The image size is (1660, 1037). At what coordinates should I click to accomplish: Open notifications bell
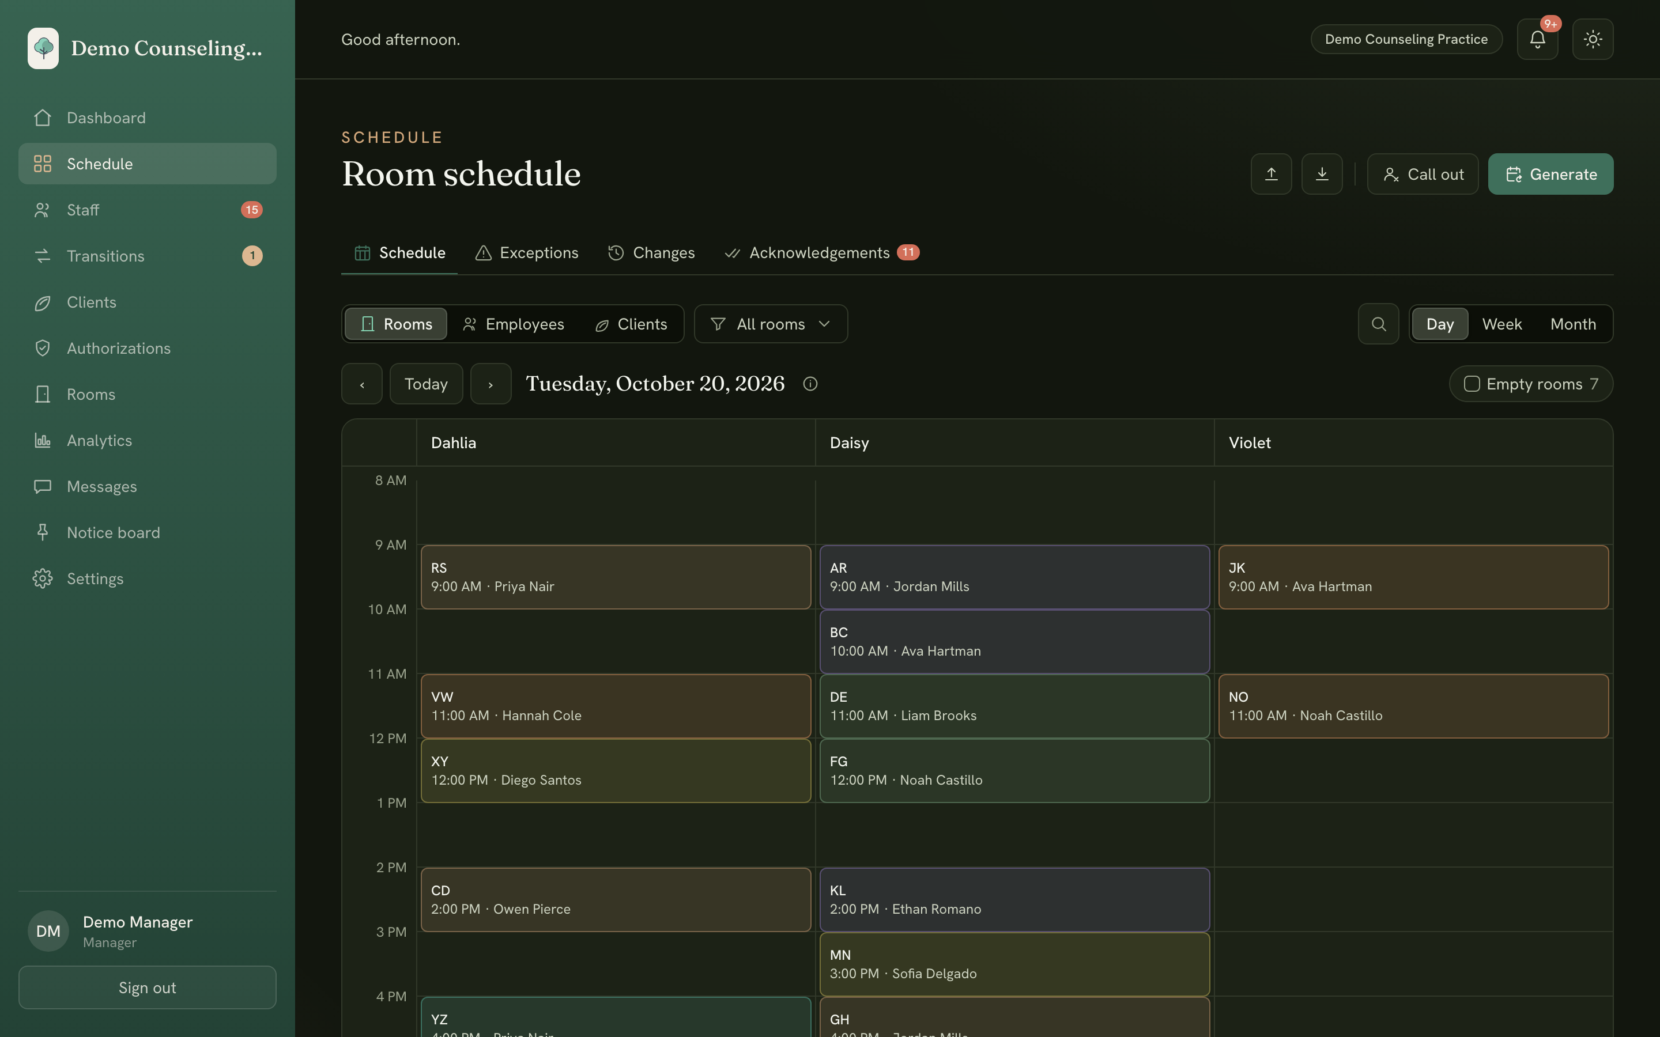(x=1537, y=39)
